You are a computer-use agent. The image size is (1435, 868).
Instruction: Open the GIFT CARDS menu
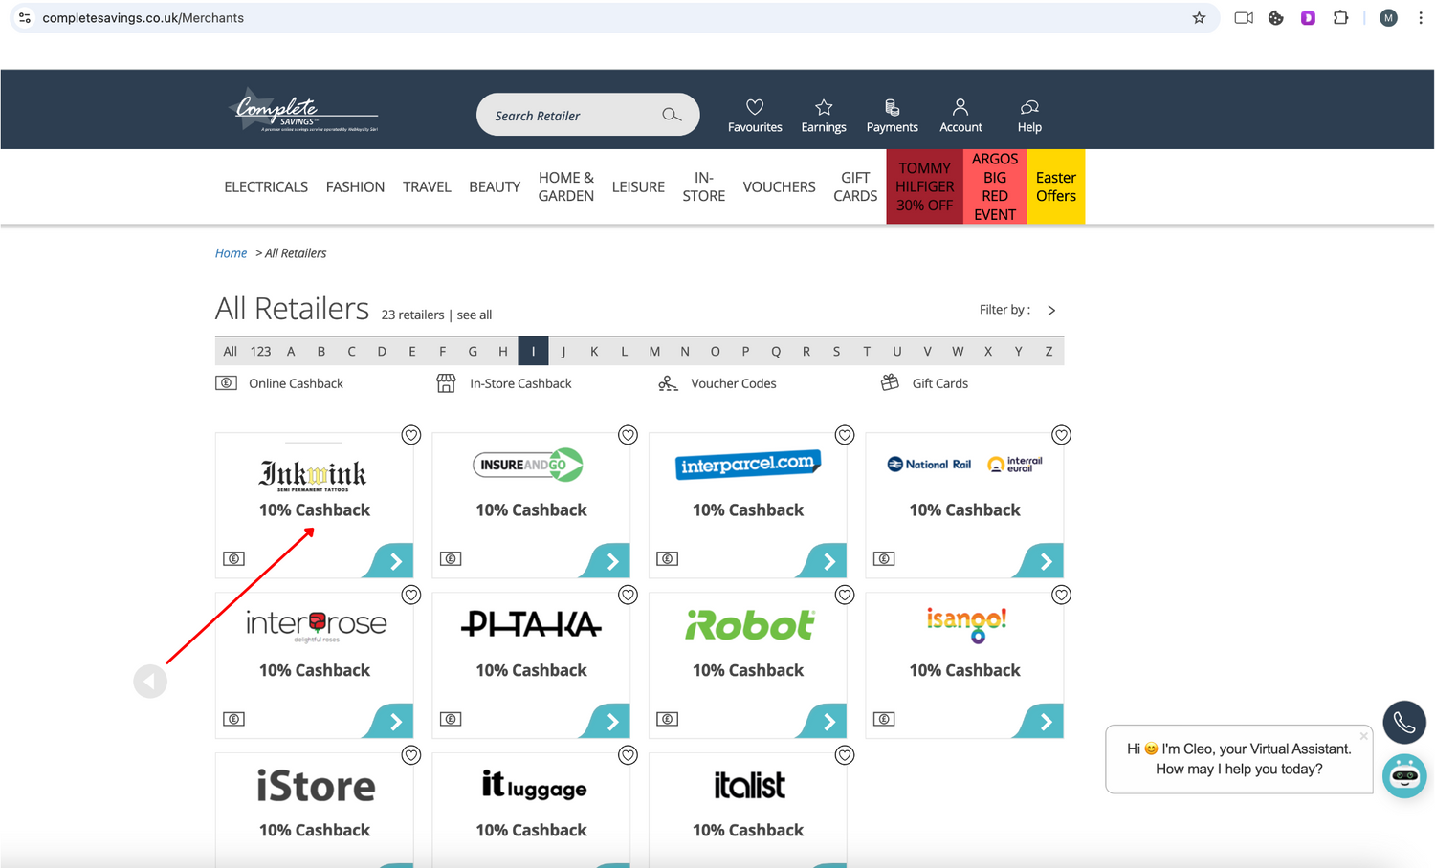(x=855, y=186)
